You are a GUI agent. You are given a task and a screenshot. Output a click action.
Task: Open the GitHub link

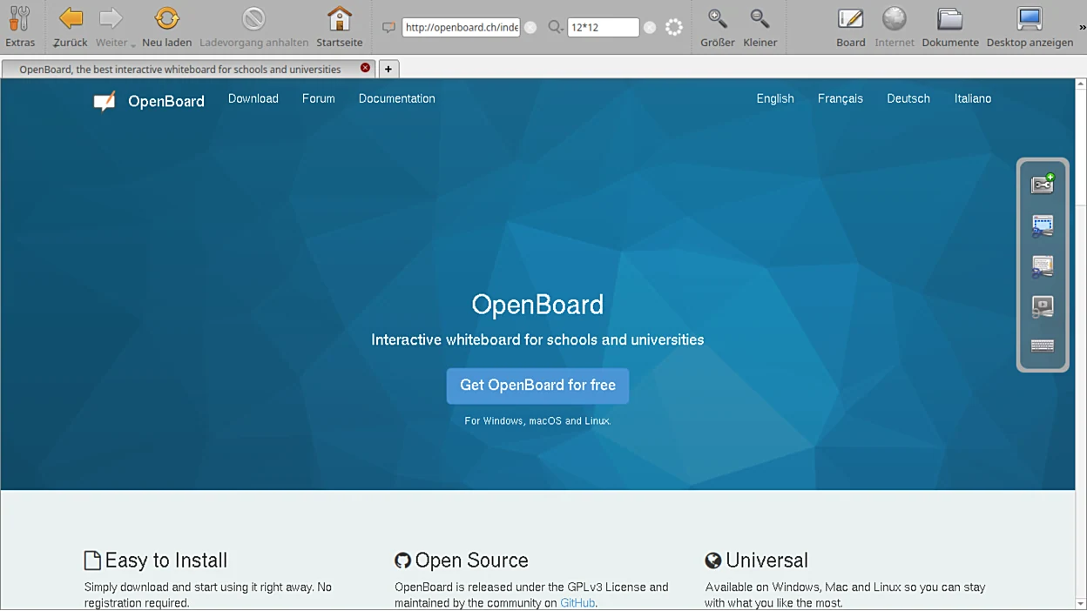[578, 603]
